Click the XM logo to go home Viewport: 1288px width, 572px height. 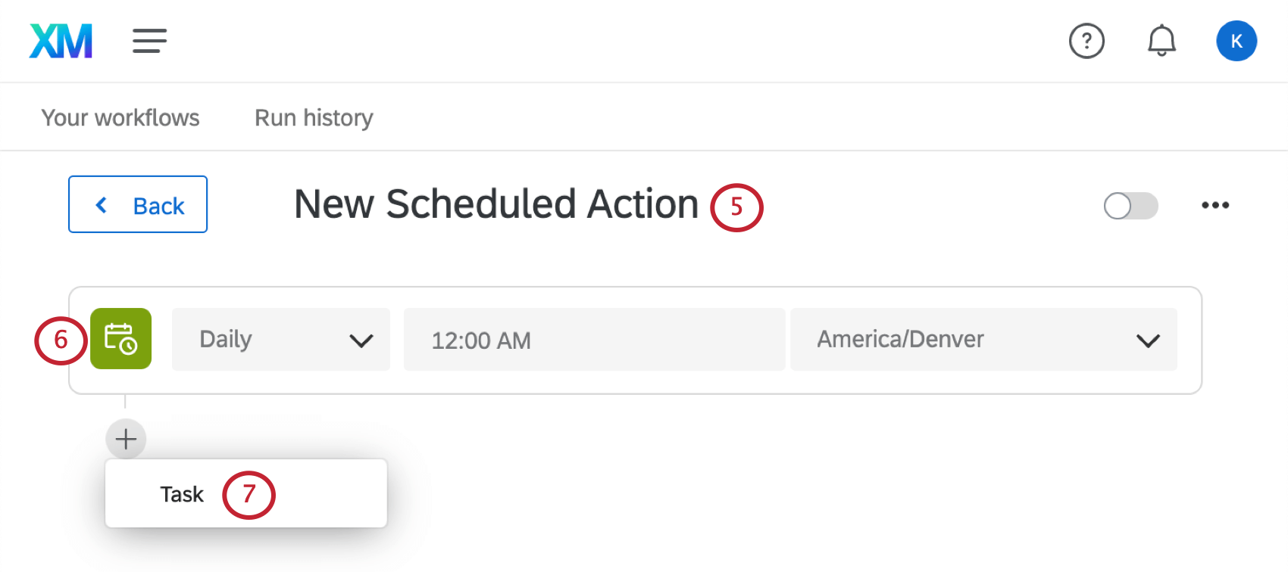pyautogui.click(x=60, y=41)
